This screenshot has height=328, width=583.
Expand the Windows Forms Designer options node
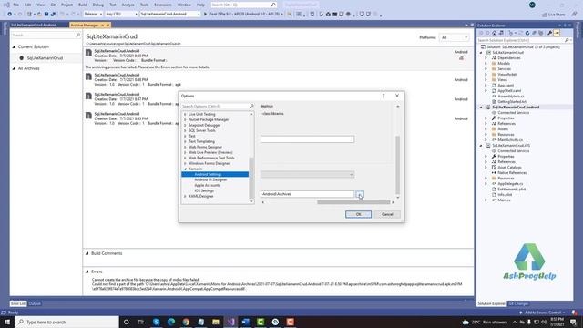[x=185, y=163]
